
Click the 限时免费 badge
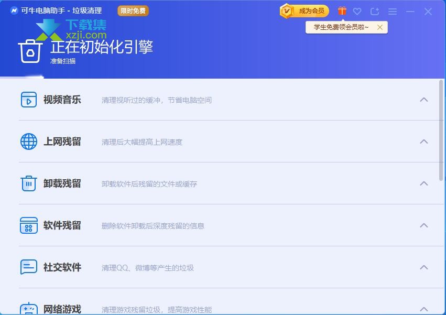(x=133, y=11)
